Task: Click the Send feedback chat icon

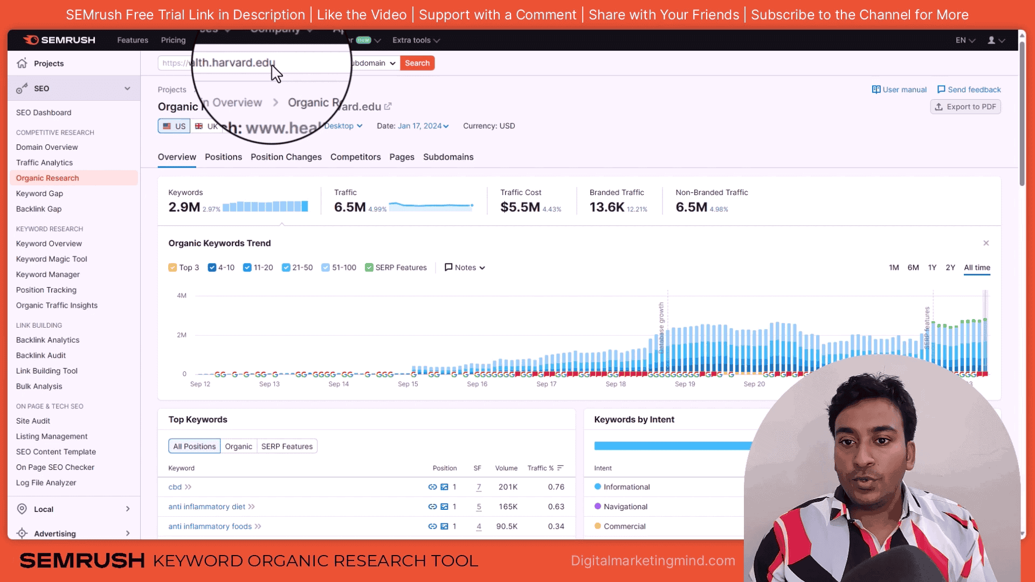Action: tap(941, 89)
